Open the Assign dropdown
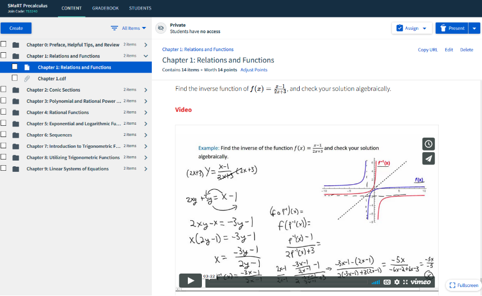The image size is (482, 296). [412, 28]
